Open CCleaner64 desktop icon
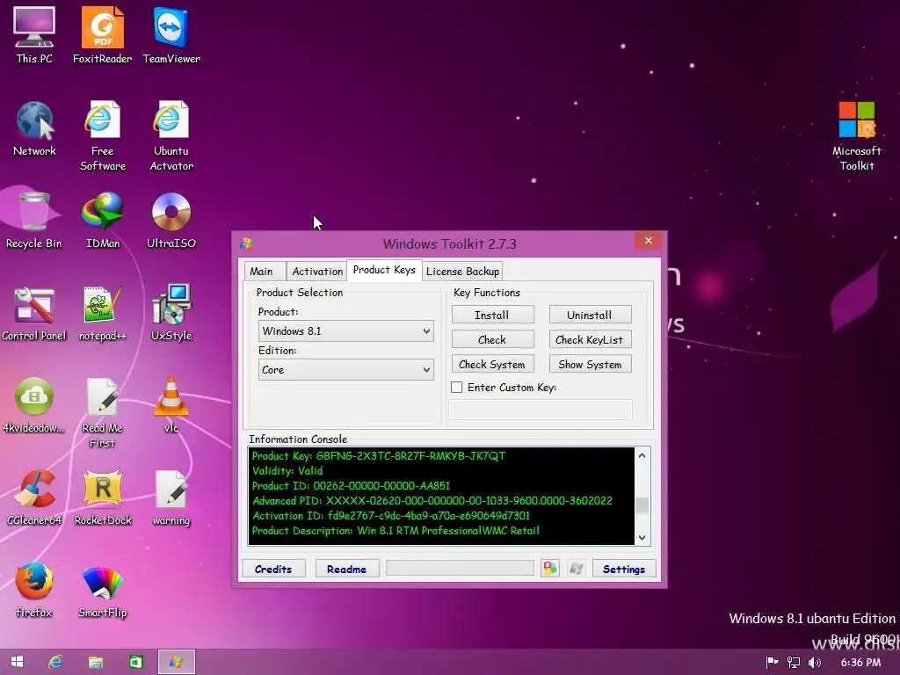Image resolution: width=900 pixels, height=675 pixels. (34, 498)
